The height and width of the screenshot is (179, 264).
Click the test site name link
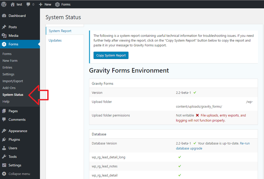pos(19,4)
